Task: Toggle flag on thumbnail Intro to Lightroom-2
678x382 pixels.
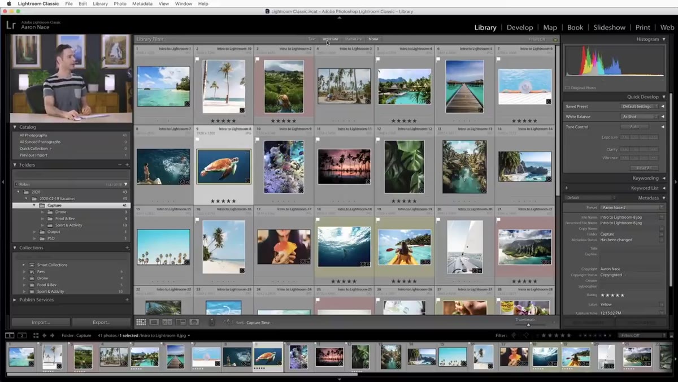Action: (x=258, y=59)
